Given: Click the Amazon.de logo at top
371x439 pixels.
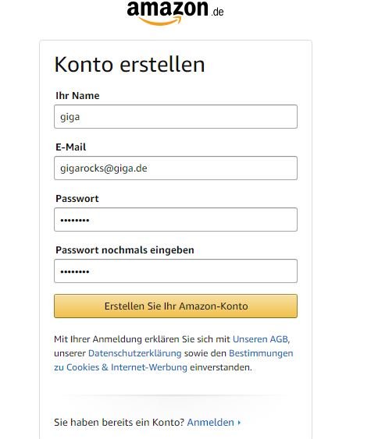Looking at the screenshot, I should pos(175,13).
